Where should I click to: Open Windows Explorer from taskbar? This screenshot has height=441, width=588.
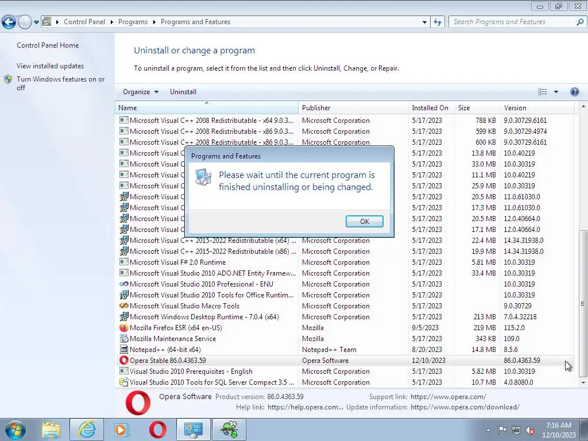pyautogui.click(x=51, y=430)
